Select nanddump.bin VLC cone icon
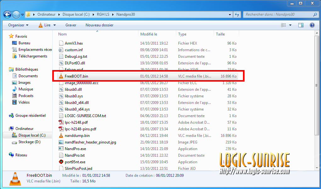 61,135
